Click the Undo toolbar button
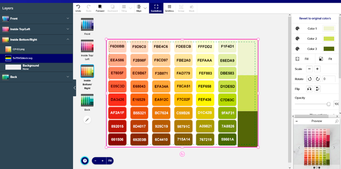Image resolution: width=341 pixels, height=169 pixels. (x=78, y=8)
